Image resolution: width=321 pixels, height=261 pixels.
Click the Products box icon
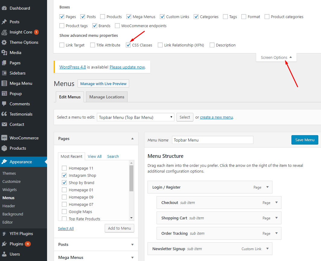(x=4, y=148)
